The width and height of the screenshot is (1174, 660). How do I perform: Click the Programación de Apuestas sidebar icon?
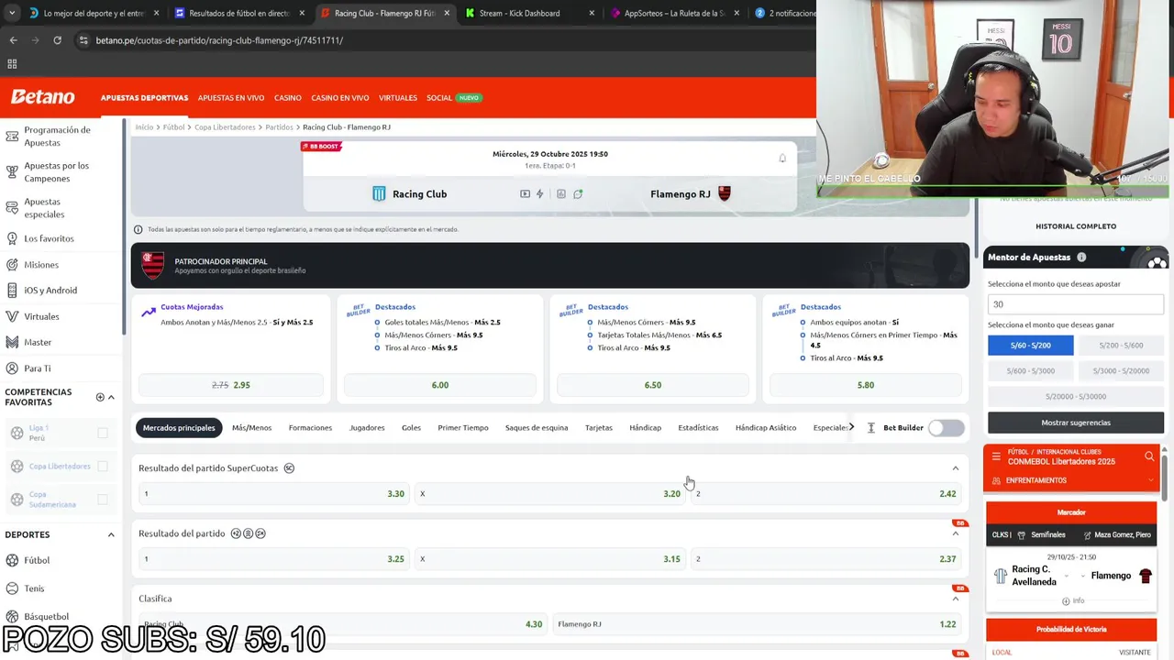click(x=12, y=137)
